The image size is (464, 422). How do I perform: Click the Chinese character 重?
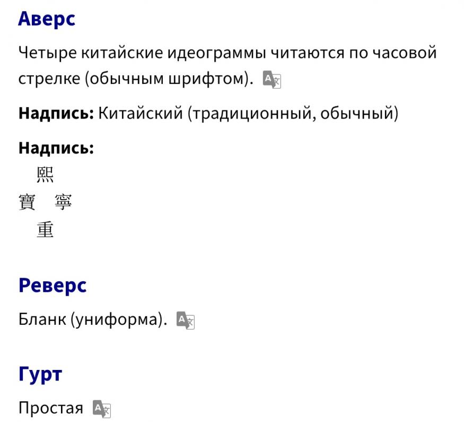coord(45,230)
